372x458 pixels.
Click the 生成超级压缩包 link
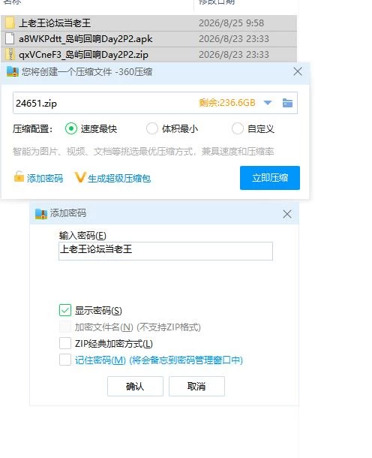click(119, 178)
